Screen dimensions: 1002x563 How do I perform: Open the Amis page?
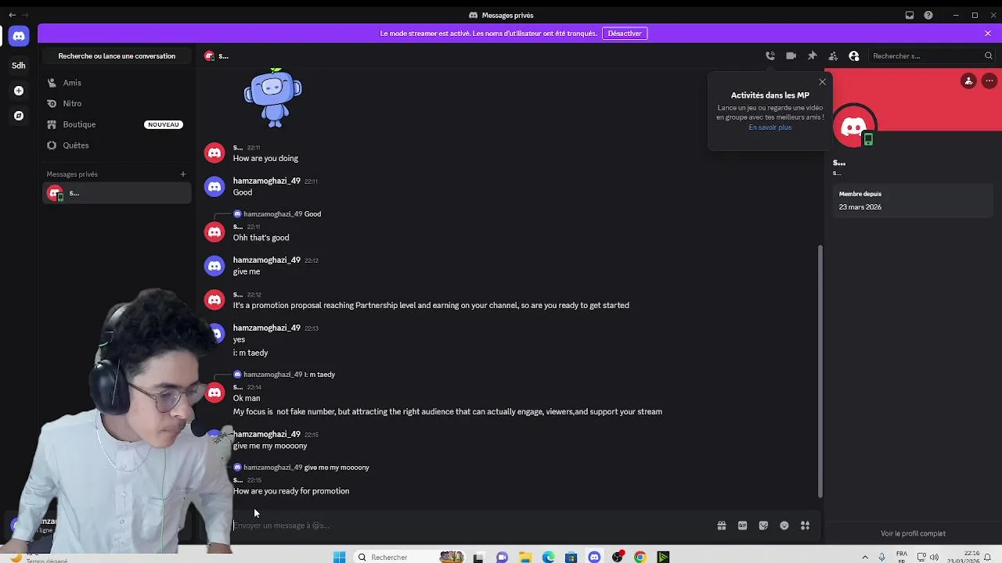click(117, 82)
